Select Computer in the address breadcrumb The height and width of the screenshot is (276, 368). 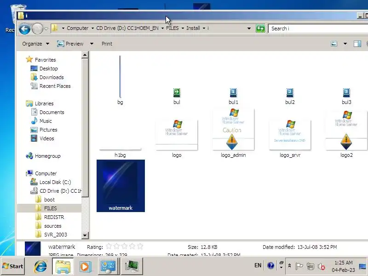point(77,28)
